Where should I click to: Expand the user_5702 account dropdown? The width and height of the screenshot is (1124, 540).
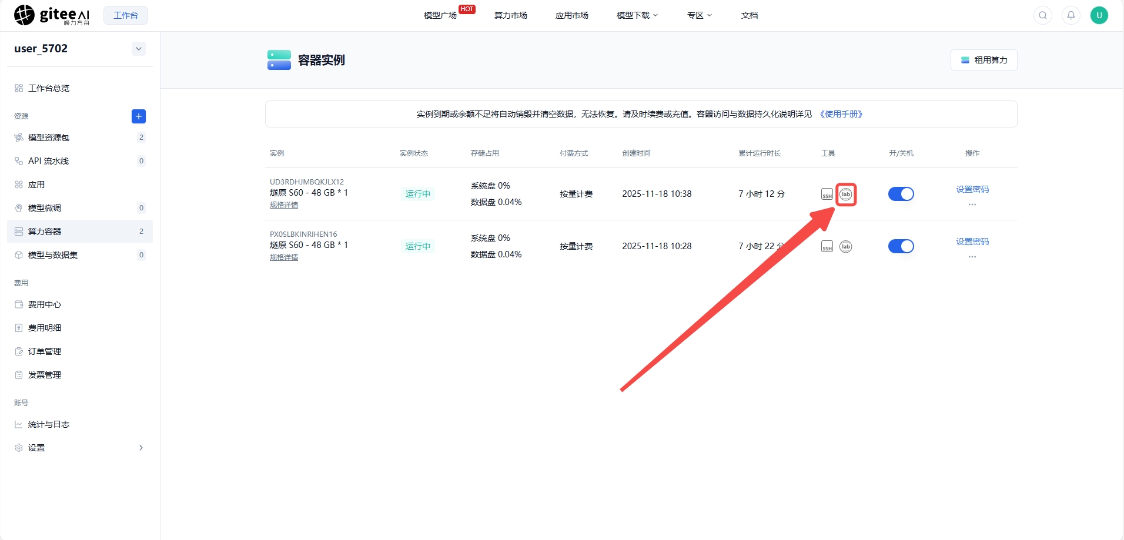pyautogui.click(x=139, y=49)
